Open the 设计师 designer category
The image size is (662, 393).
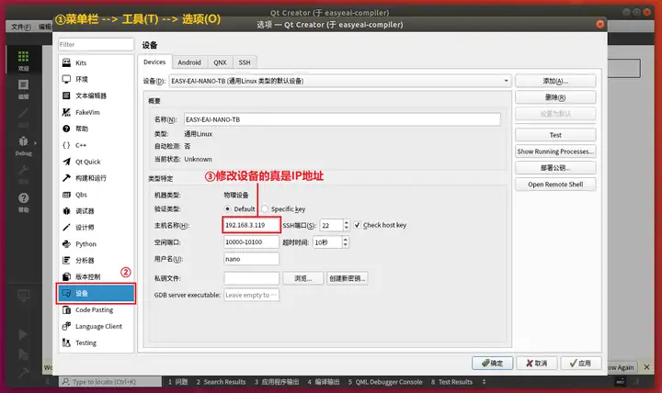coord(96,228)
